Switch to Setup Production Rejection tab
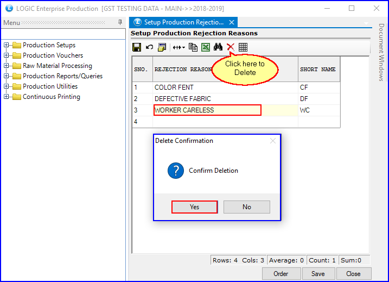The width and height of the screenshot is (389, 282). tap(183, 22)
